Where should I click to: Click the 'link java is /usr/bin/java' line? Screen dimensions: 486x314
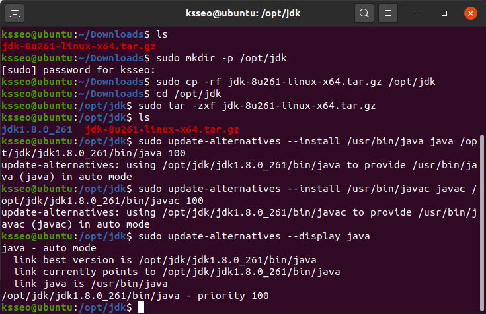pyautogui.click(x=91, y=284)
